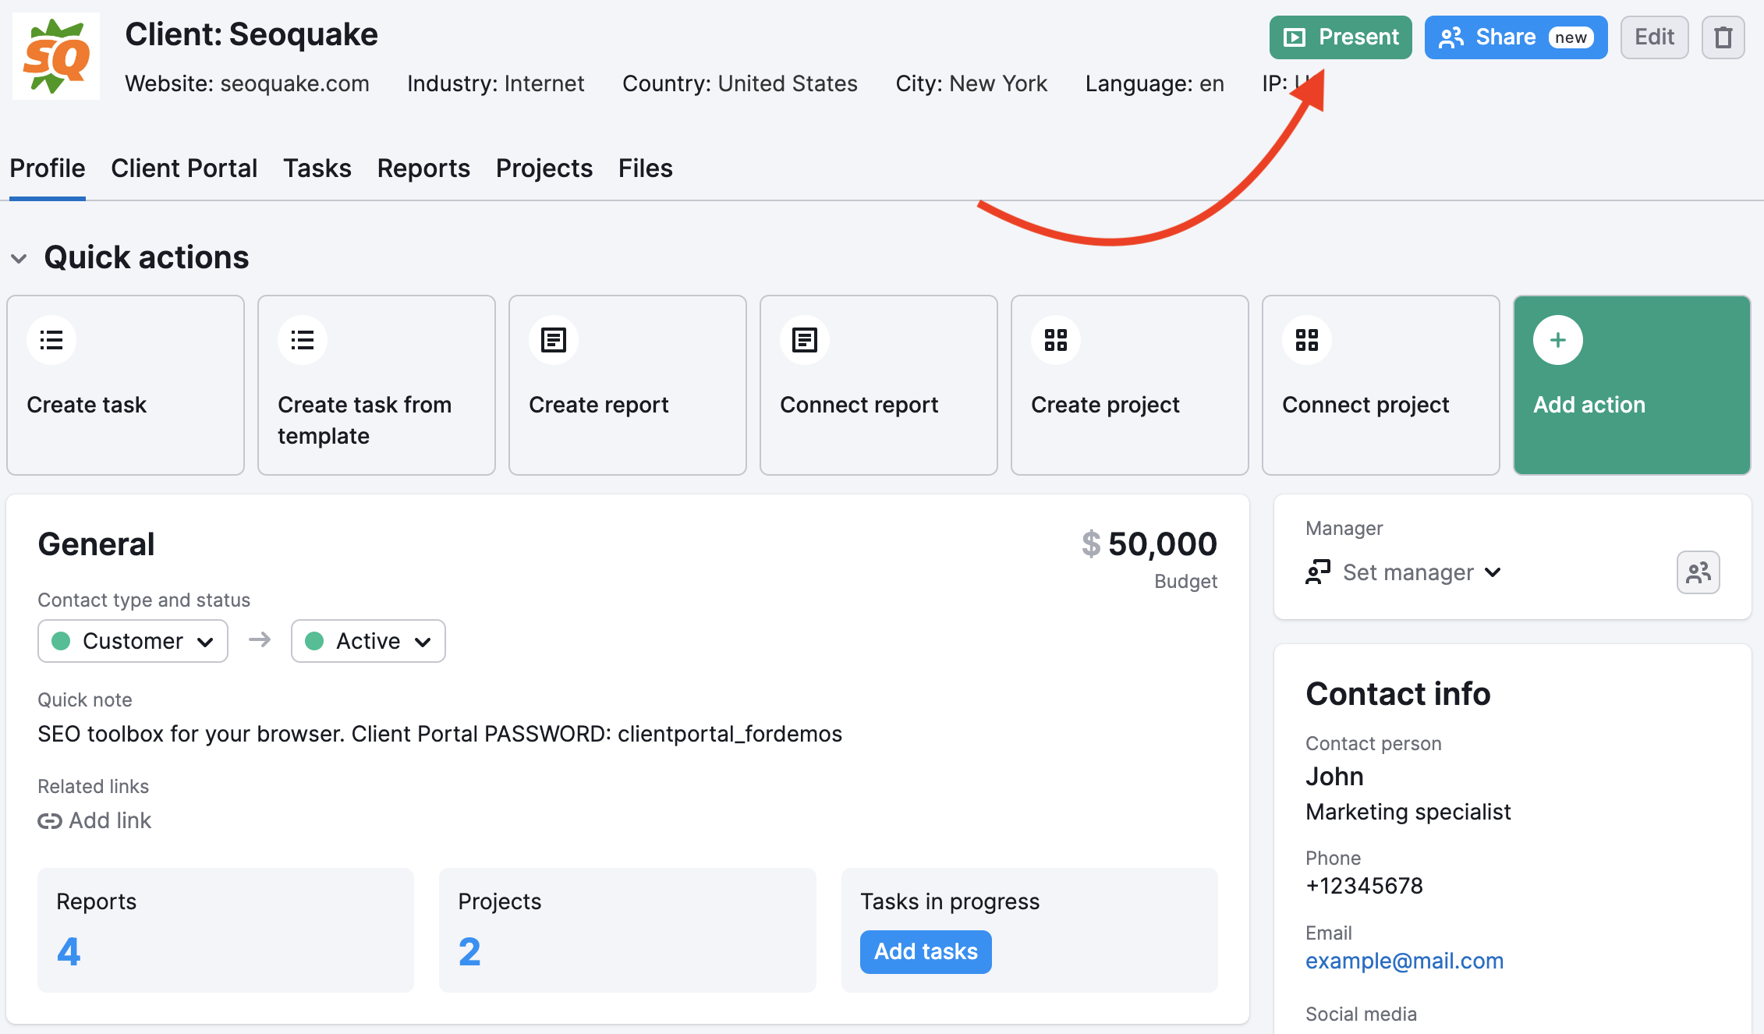1764x1034 pixels.
Task: Click the Country: United States text
Action: click(x=739, y=83)
